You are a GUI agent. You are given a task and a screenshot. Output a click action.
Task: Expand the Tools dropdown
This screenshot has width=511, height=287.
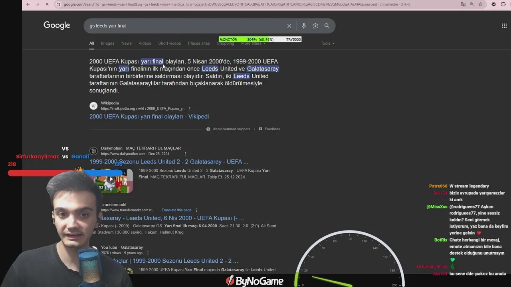[327, 43]
